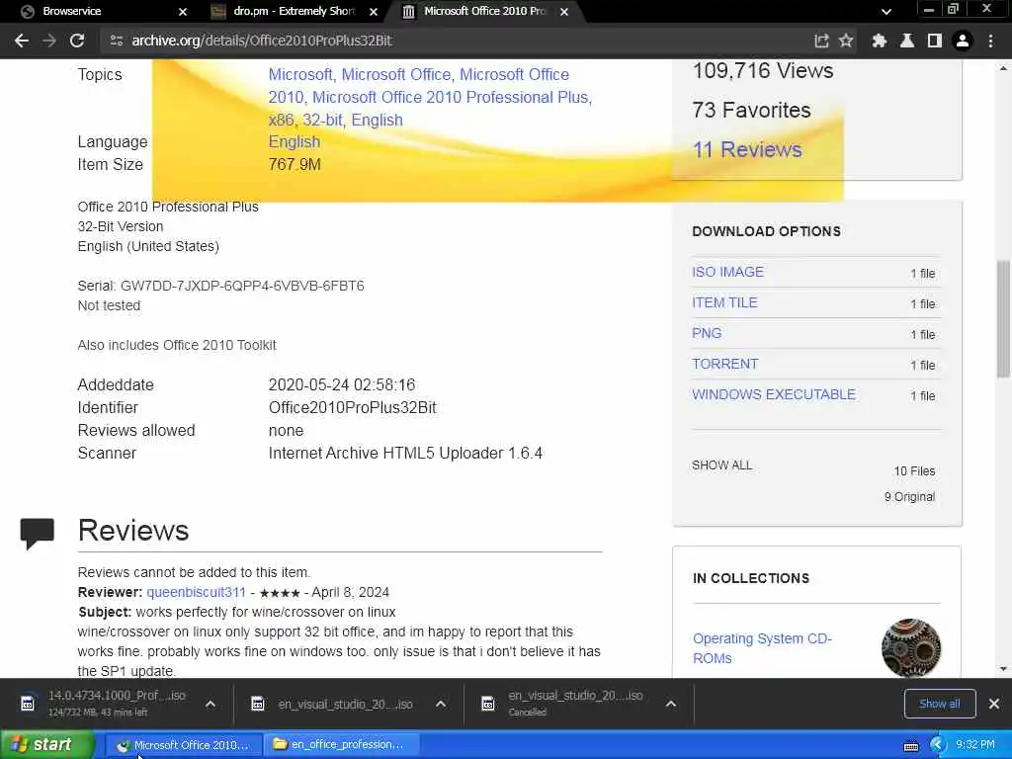Click the keyboard icon in system tray
Viewport: 1012px width, 759px height.
[910, 746]
